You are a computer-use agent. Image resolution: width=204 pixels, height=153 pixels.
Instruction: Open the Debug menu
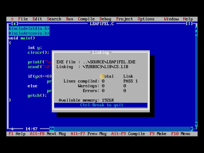pos(105,19)
